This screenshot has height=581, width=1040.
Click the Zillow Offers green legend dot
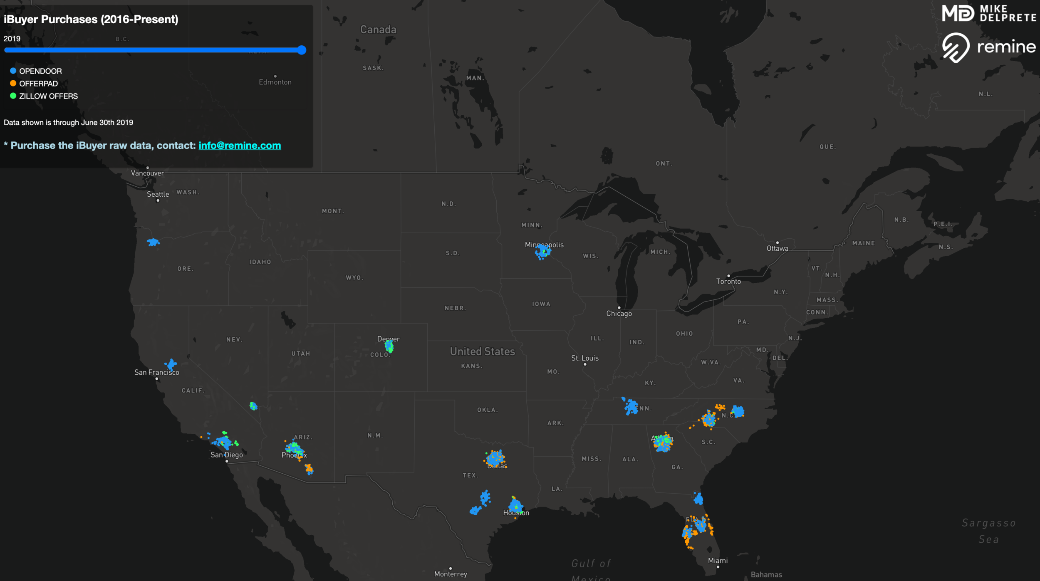(13, 96)
